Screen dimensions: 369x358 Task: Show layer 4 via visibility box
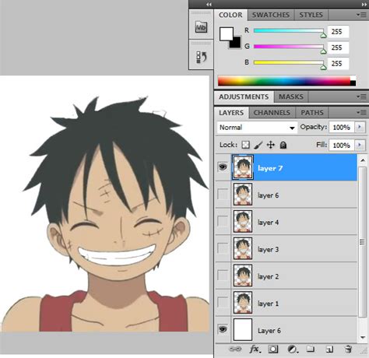tap(223, 221)
